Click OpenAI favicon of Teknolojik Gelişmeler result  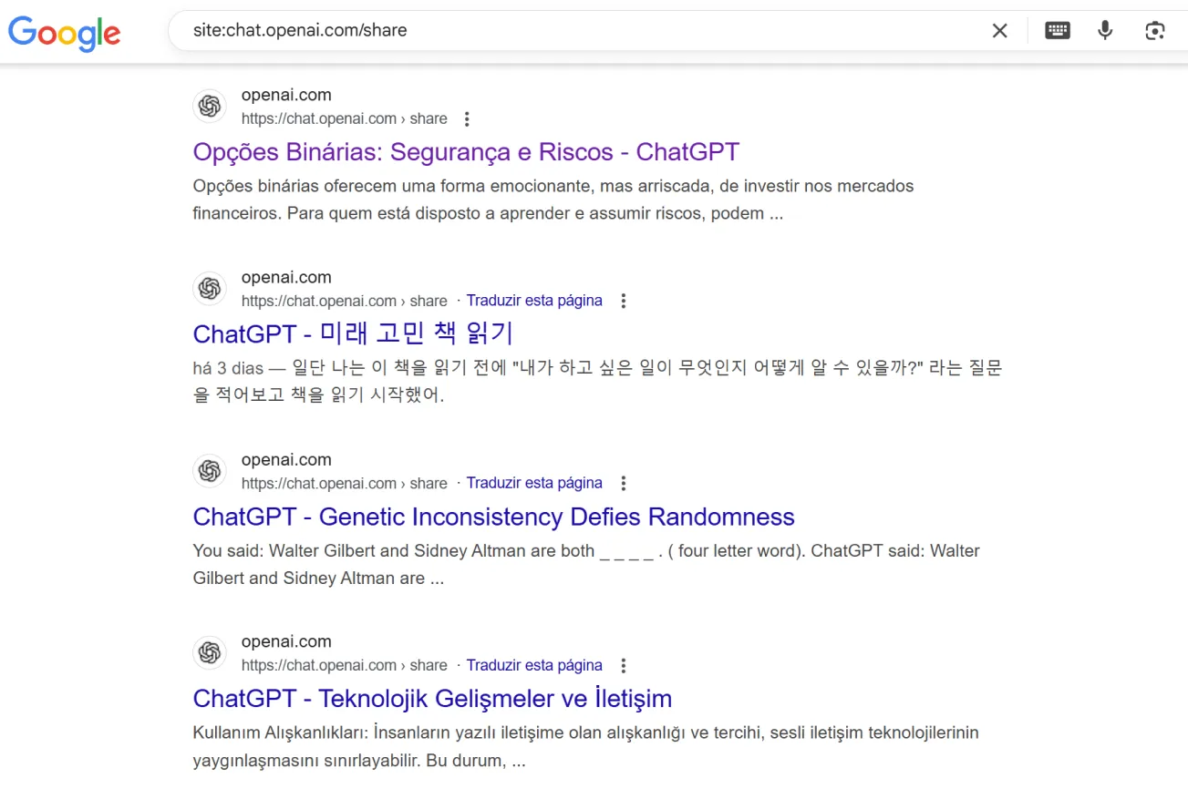point(210,653)
